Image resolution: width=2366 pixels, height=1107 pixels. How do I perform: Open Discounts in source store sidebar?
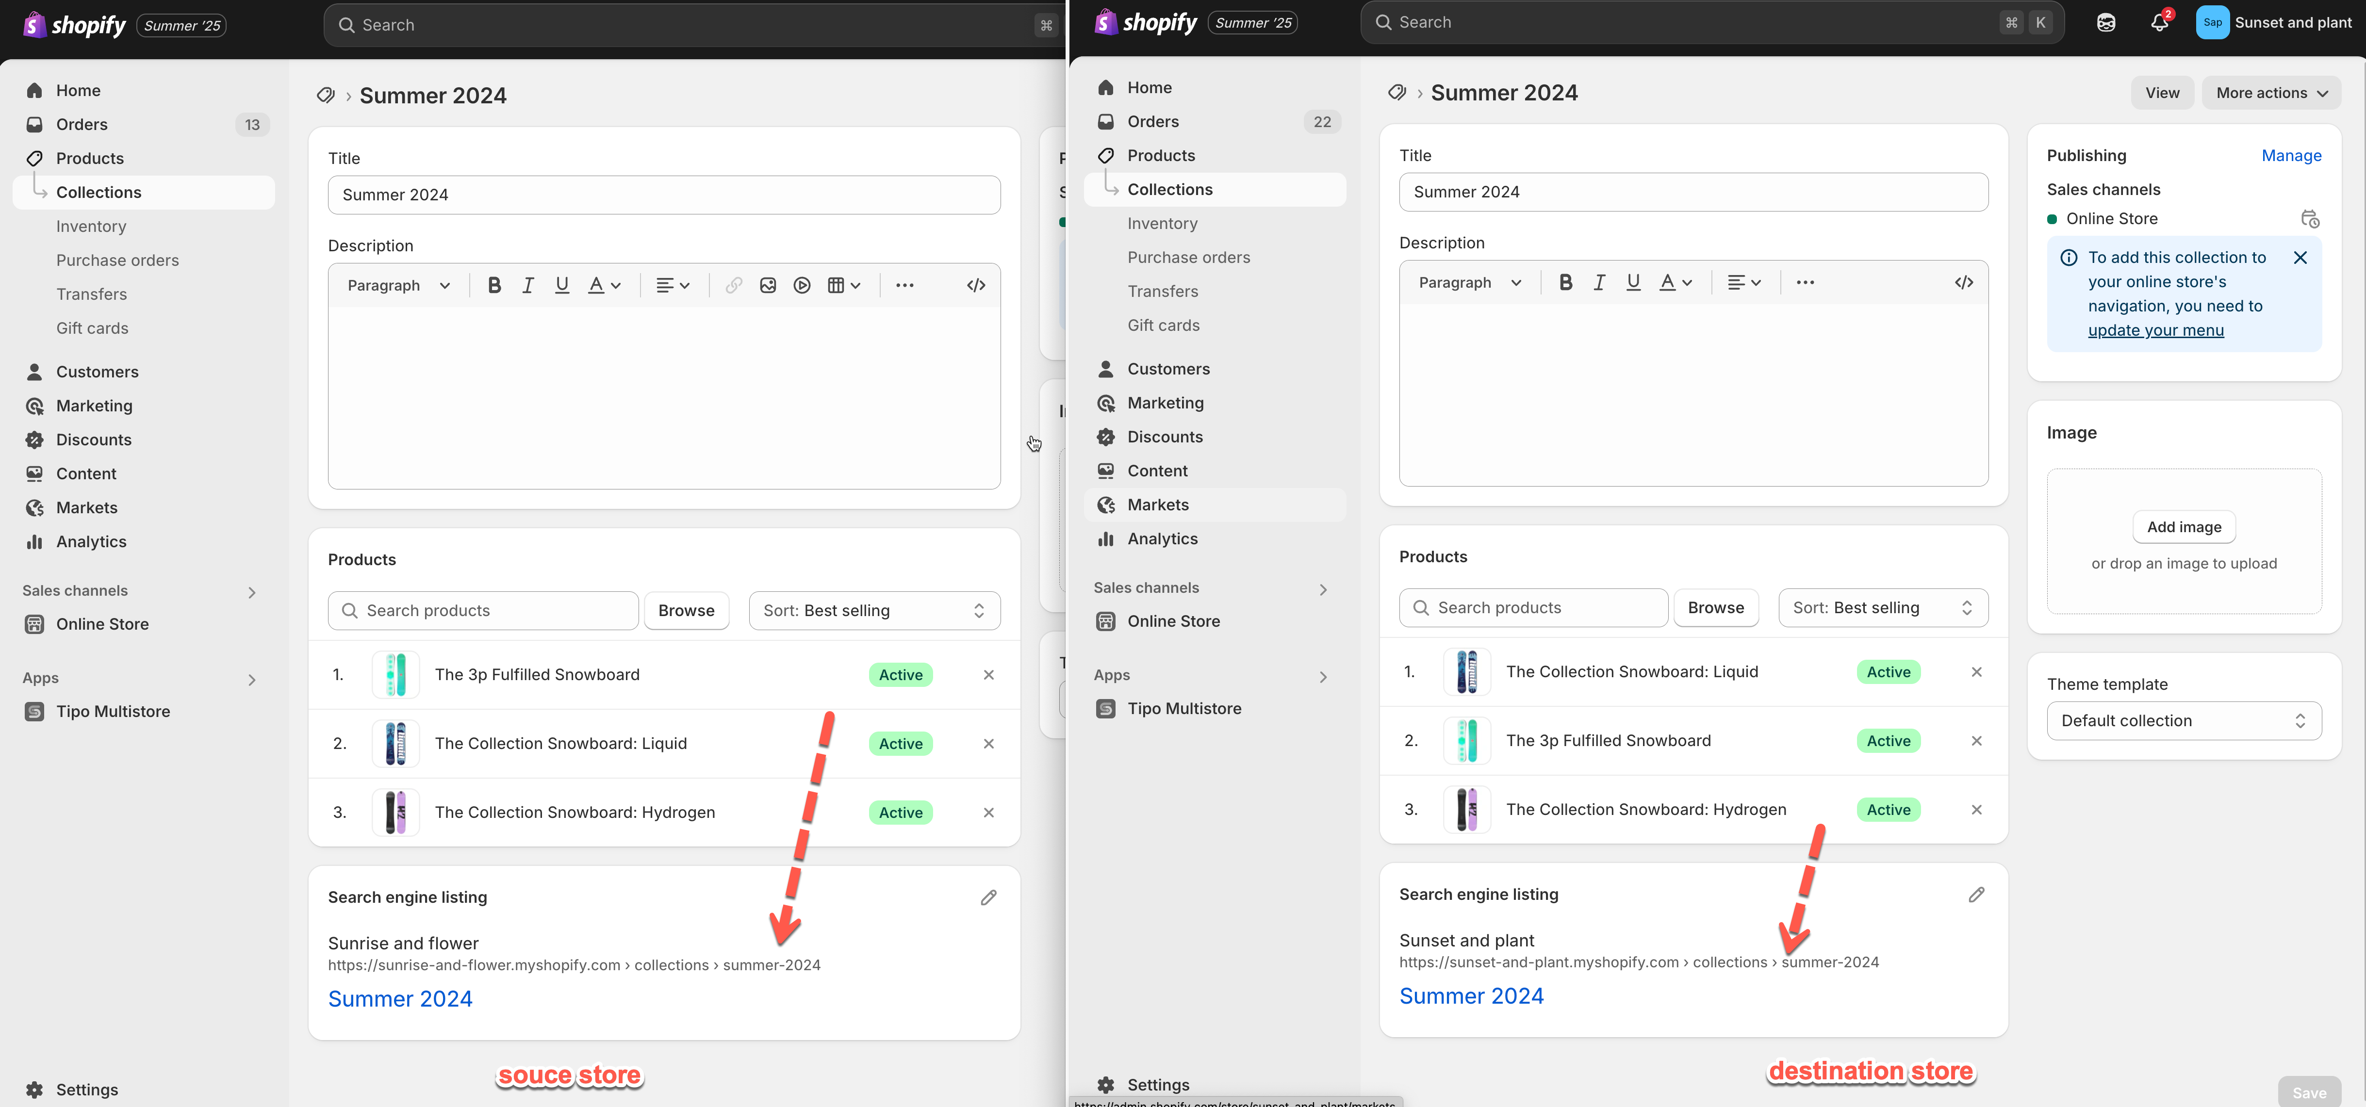(x=94, y=440)
